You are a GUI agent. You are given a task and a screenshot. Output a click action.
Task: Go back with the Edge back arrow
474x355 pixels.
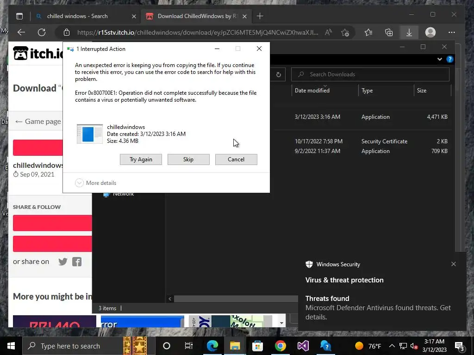coord(21,32)
